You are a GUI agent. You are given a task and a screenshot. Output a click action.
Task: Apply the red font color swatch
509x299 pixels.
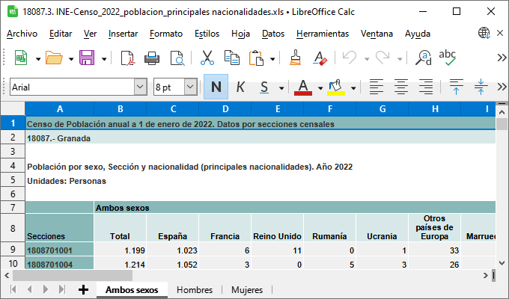pos(303,87)
